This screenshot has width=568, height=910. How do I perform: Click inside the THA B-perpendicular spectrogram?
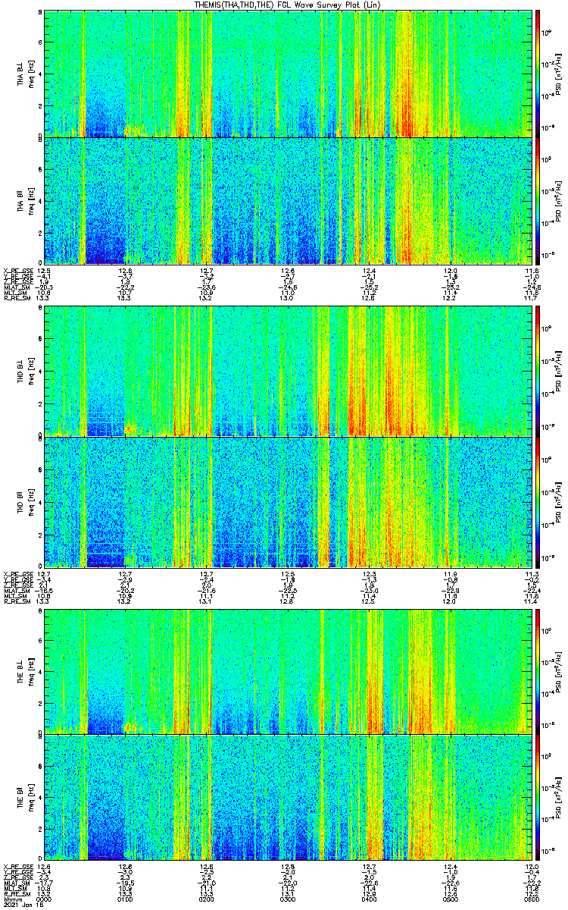pos(288,74)
